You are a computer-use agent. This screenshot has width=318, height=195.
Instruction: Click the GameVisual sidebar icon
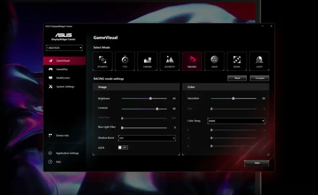click(x=51, y=61)
